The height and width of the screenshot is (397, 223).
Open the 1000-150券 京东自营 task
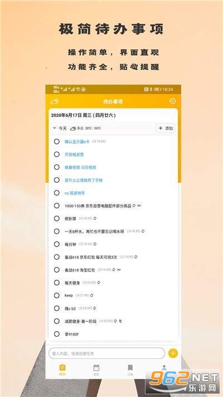click(98, 206)
